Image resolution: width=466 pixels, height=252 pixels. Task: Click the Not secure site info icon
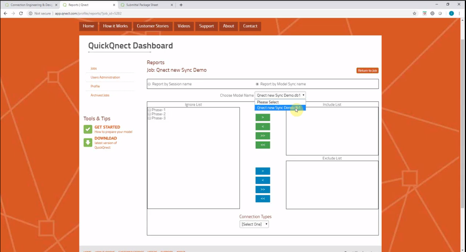pos(30,14)
